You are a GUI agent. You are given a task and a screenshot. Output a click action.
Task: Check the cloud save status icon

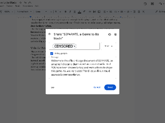pos(30,2)
